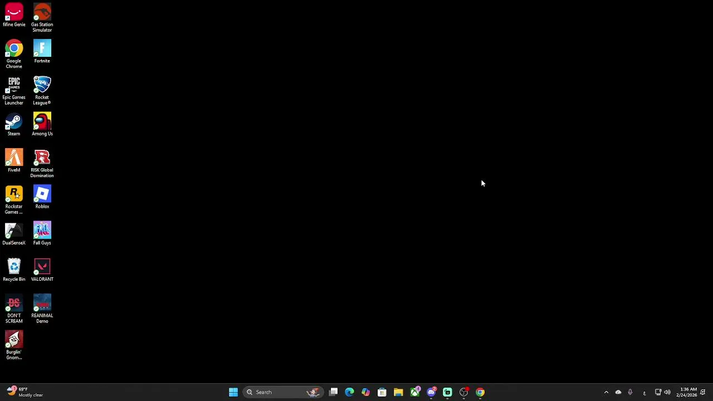The height and width of the screenshot is (401, 713).
Task: Expand the hidden system tray icons
Action: pyautogui.click(x=606, y=392)
